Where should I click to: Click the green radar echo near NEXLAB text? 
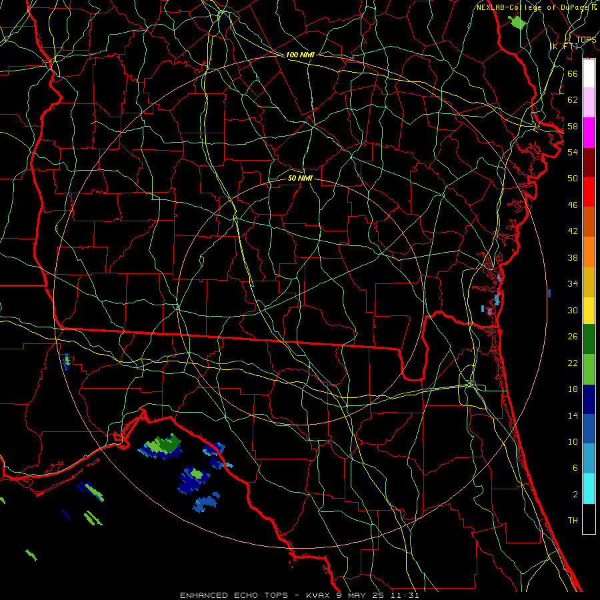518,23
